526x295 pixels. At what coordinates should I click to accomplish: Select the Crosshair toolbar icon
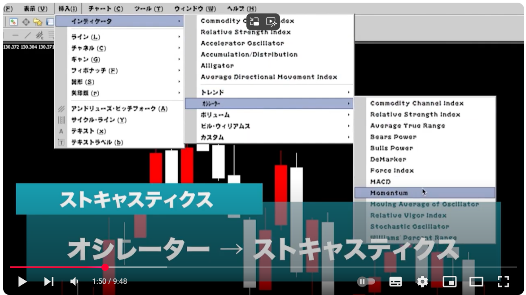coord(26,22)
